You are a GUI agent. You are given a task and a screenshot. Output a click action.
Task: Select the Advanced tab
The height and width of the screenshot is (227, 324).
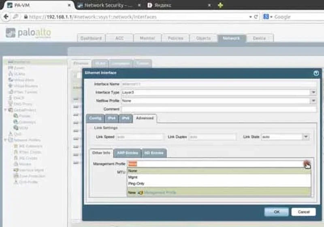[145, 118]
